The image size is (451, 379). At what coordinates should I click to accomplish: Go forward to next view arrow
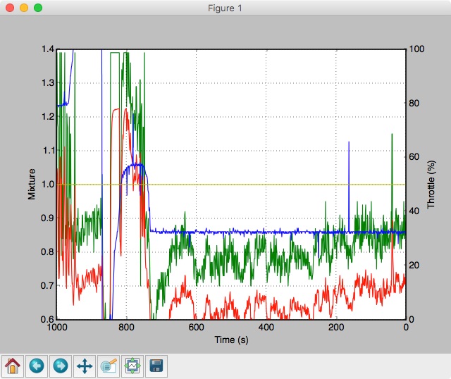(61, 366)
